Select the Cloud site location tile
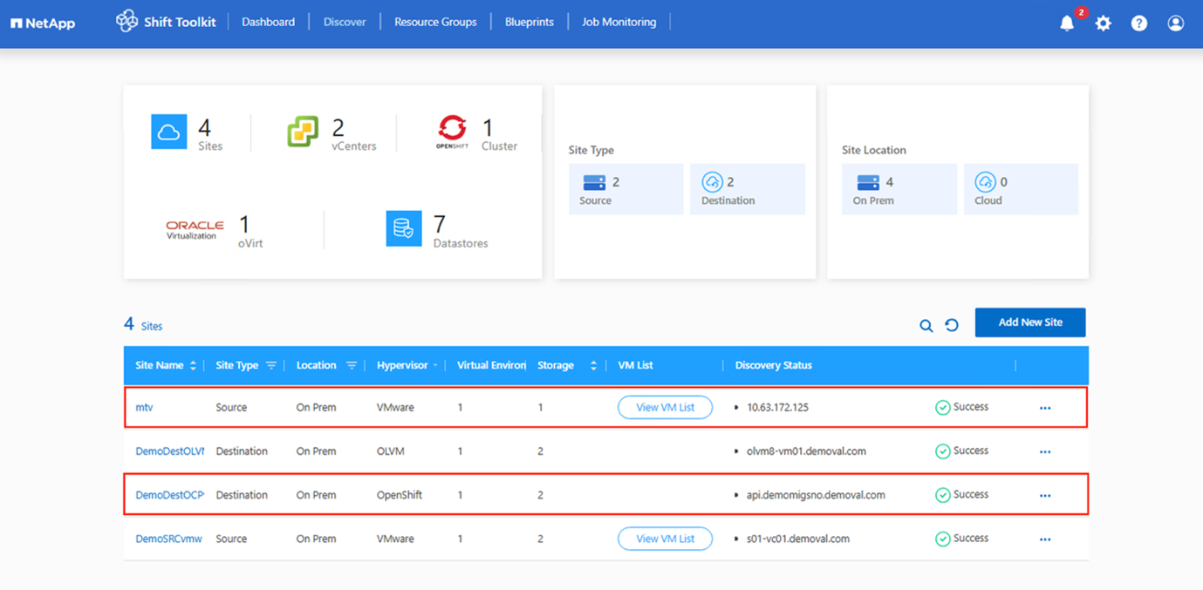This screenshot has height=590, width=1203. pyautogui.click(x=1021, y=189)
